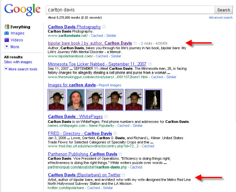Open thumbnail of woman with long hair
The image size is (236, 192).
coord(76,100)
